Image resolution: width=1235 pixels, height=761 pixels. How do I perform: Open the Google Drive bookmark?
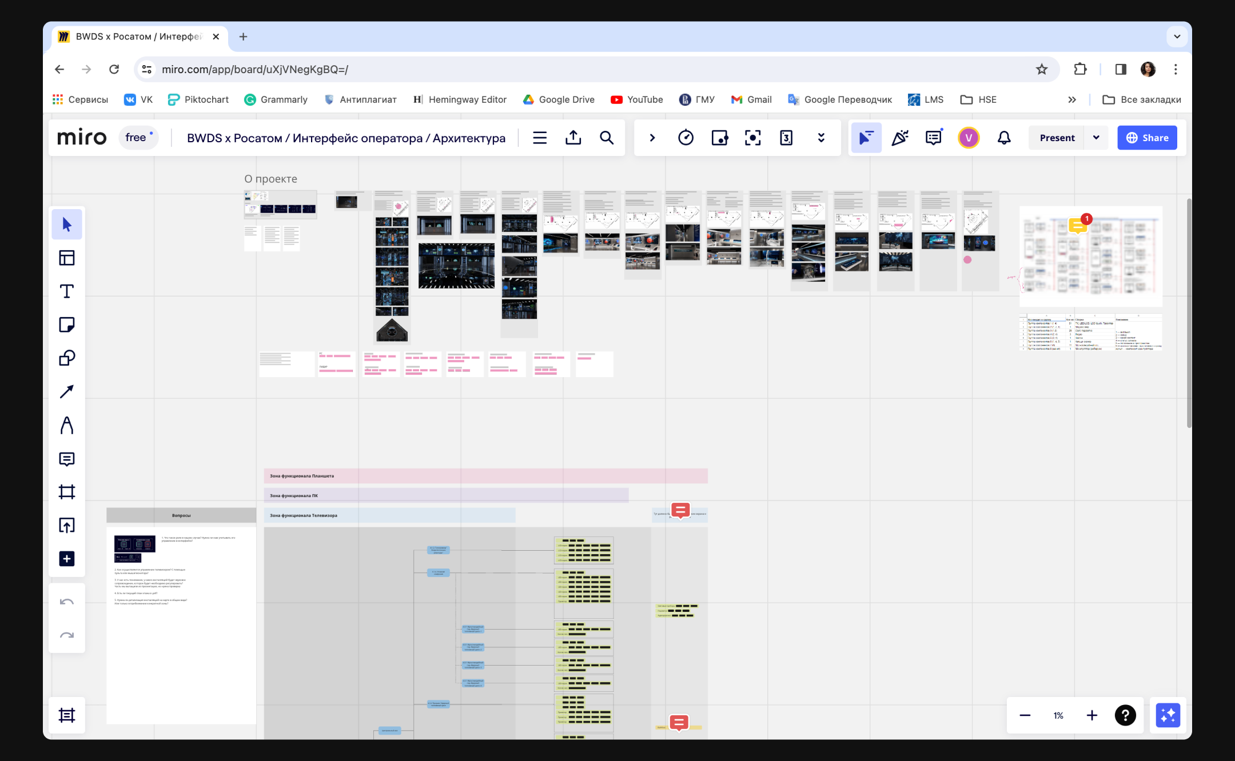pos(559,99)
